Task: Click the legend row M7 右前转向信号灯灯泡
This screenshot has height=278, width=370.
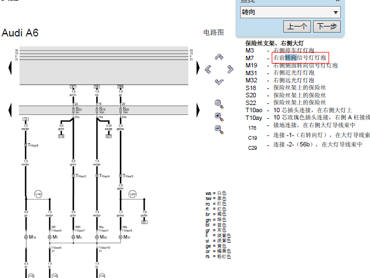Action: (286, 58)
